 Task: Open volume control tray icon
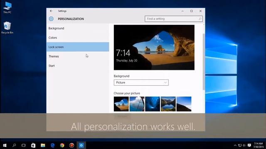[244, 145]
